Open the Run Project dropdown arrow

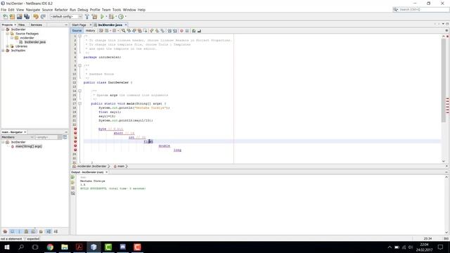(x=106, y=17)
